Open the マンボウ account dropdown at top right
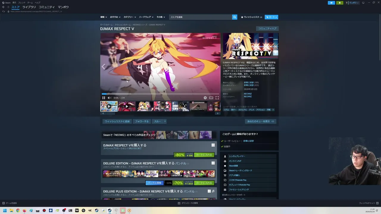The image size is (381, 214). (354, 3)
